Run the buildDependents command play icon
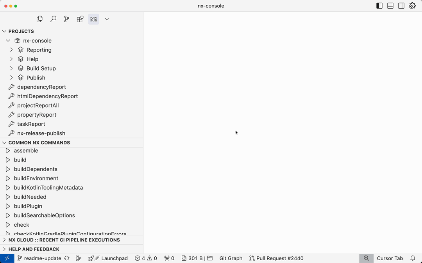Screen dimensions: 422x263 8,169
